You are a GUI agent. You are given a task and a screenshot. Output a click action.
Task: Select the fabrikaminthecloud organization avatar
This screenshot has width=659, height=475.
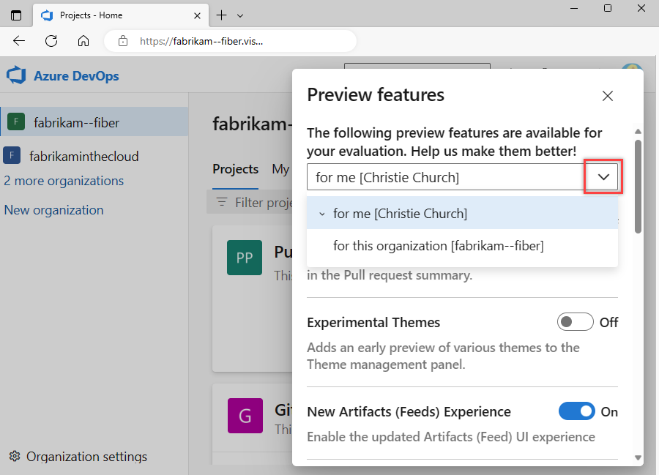[x=12, y=155]
